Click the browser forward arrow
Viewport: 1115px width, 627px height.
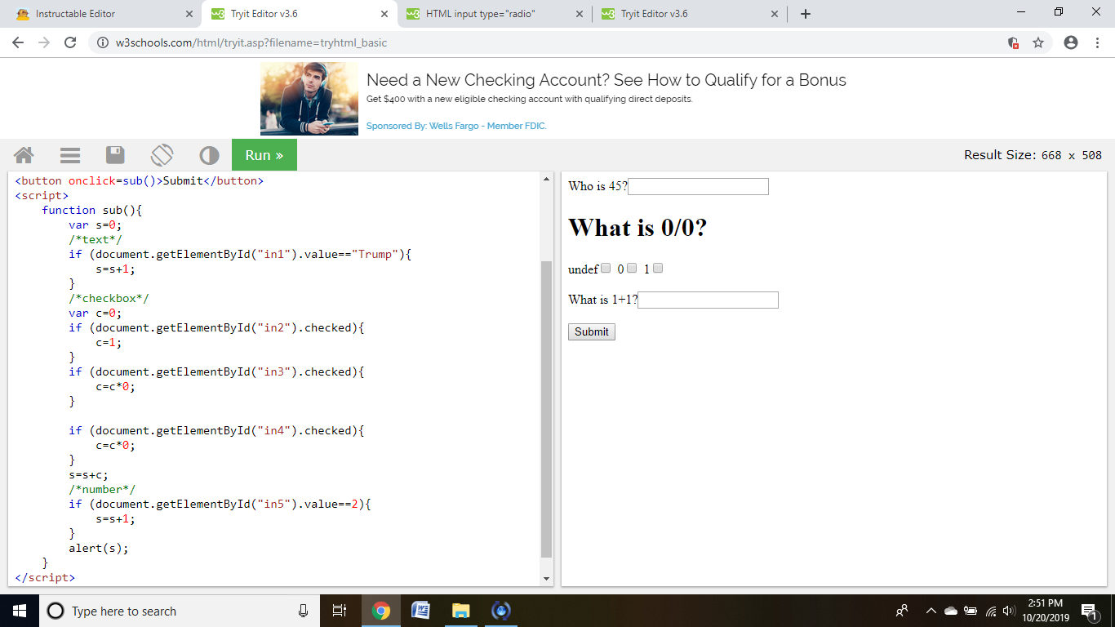click(44, 42)
